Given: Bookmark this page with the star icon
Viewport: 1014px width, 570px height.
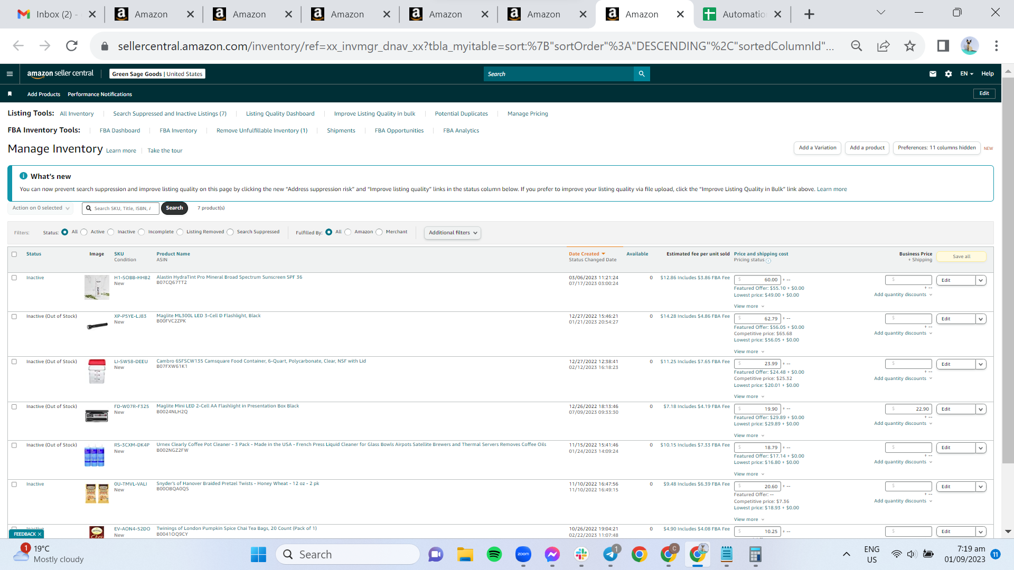Looking at the screenshot, I should [x=909, y=46].
